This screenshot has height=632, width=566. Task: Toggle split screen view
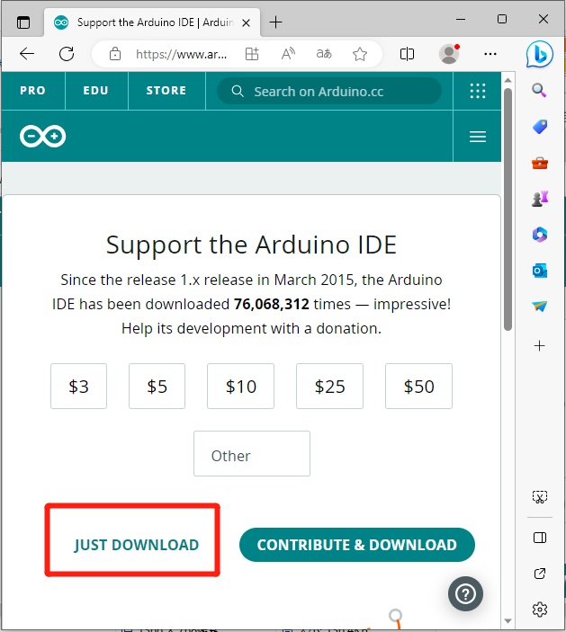pos(407,54)
